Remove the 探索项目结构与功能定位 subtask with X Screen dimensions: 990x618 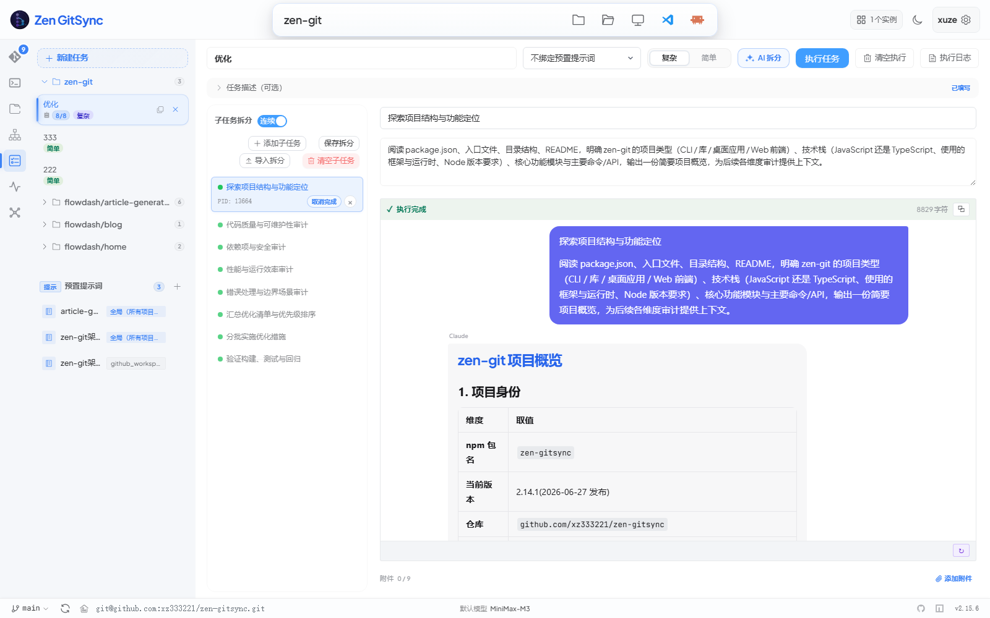tap(350, 202)
